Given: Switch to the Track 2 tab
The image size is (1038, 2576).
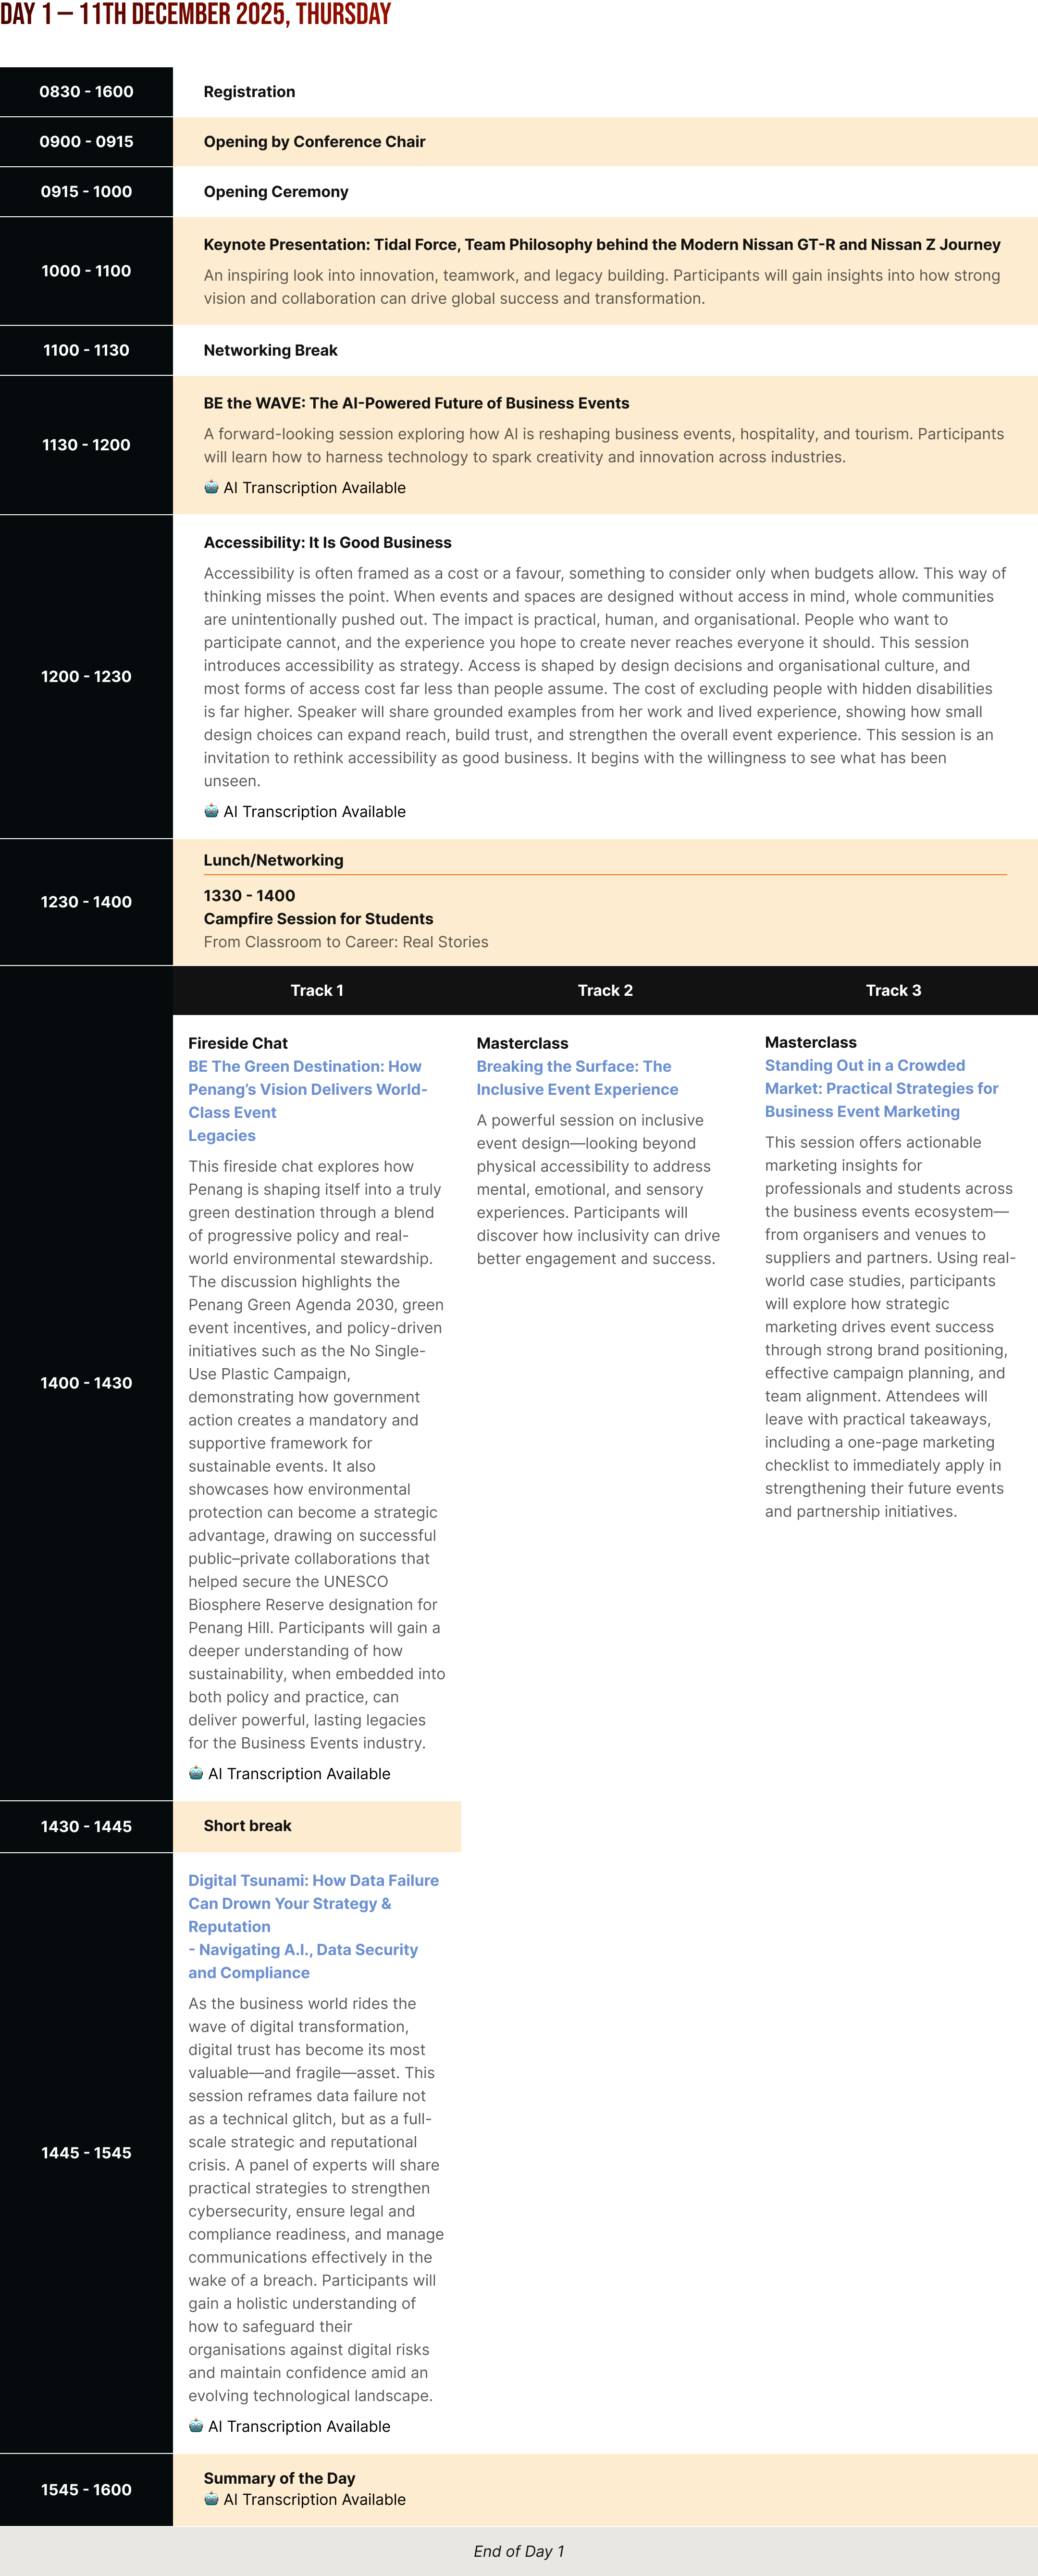Looking at the screenshot, I should tap(605, 990).
